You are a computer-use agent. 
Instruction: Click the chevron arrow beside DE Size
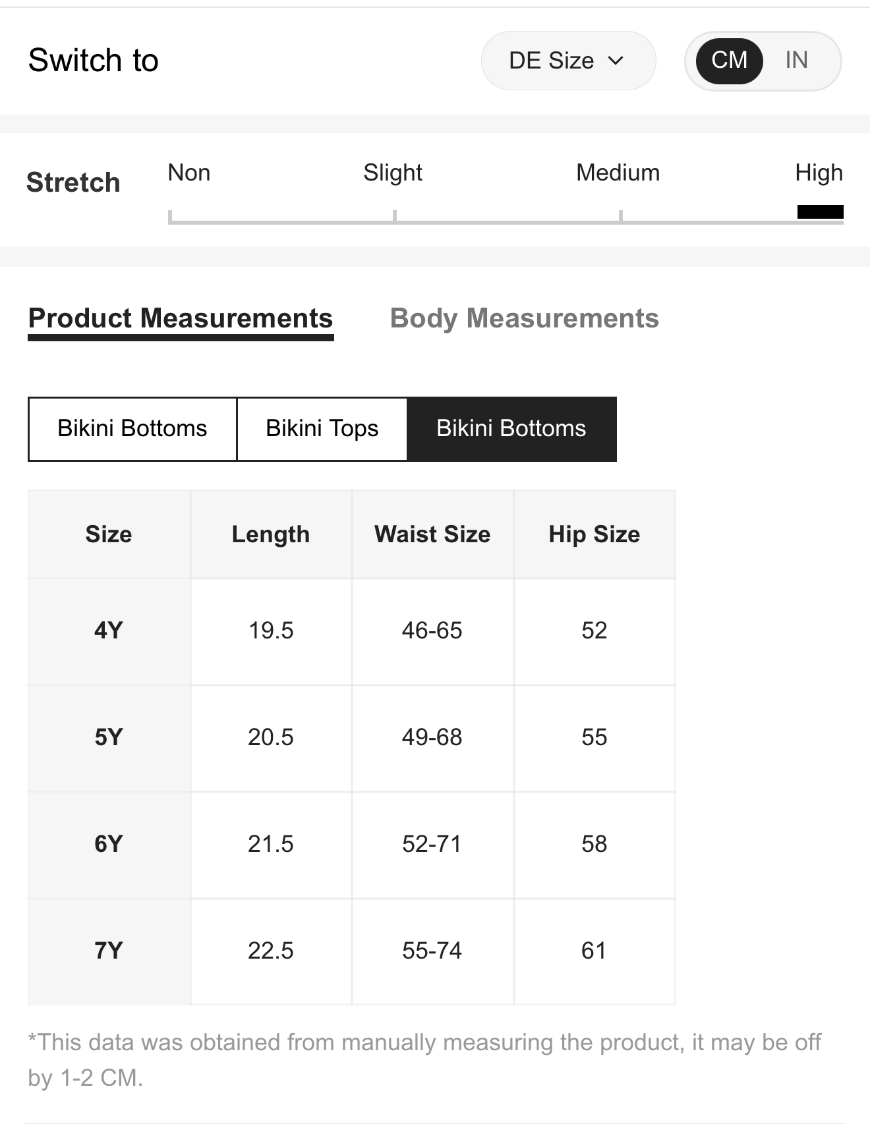click(616, 61)
